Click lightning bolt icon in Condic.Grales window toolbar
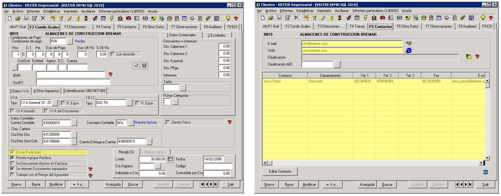This screenshot has height=196, width=501. coord(111,18)
